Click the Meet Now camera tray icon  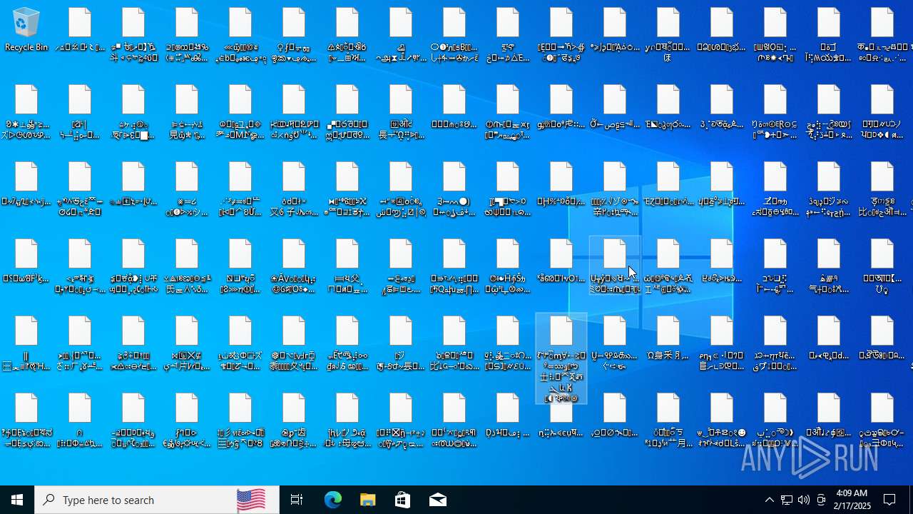point(821,500)
